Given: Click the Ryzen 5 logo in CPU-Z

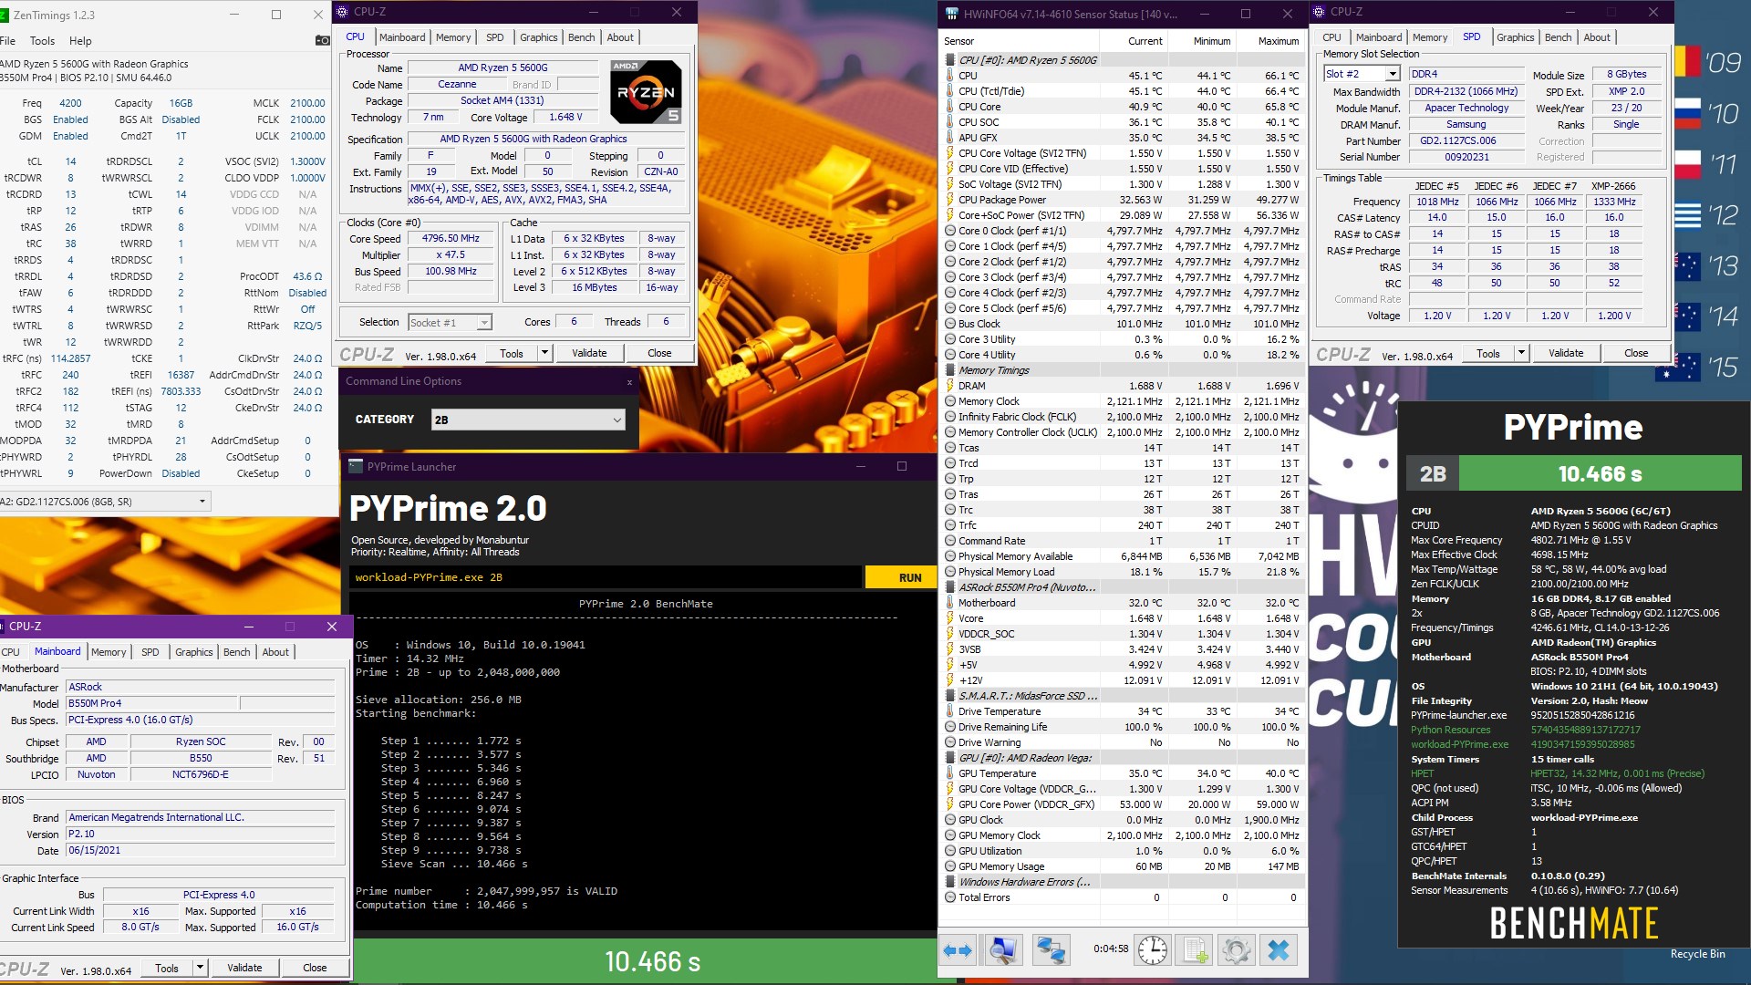Looking at the screenshot, I should coord(646,91).
